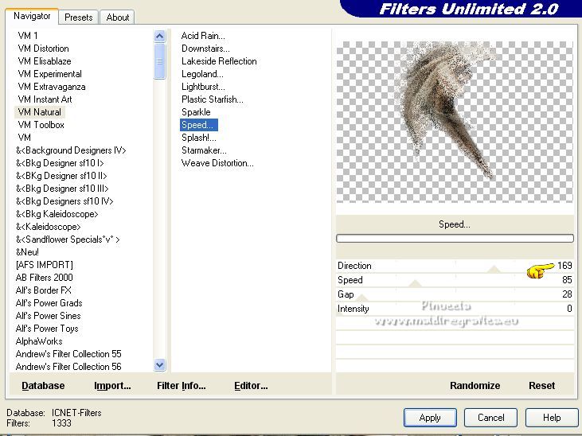This screenshot has width=582, height=436.
Task: Open the Editor... button
Action: point(251,386)
